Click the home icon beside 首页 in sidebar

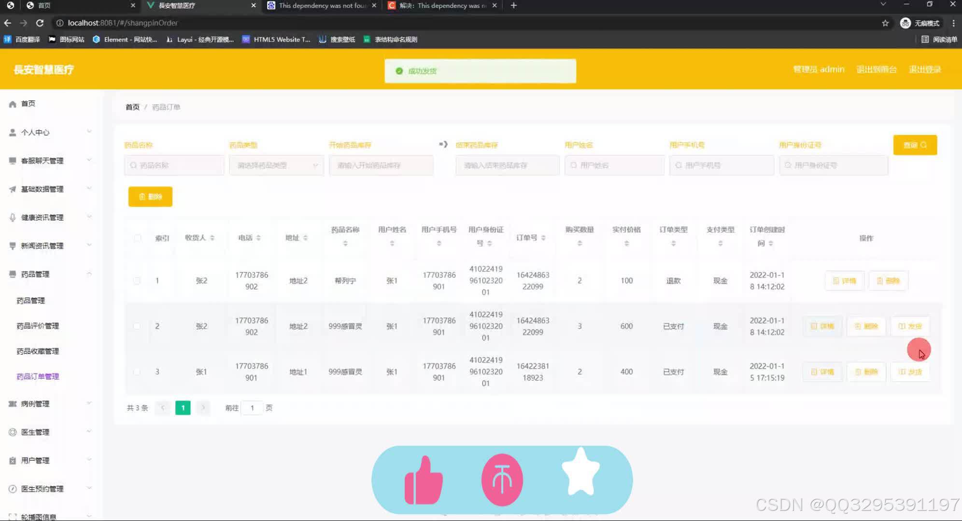[x=13, y=104]
